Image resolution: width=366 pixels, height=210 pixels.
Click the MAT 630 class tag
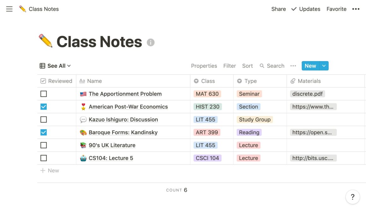click(x=207, y=94)
